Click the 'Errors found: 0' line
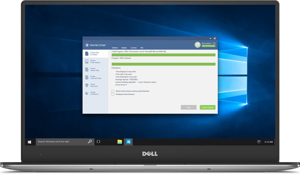Image resolution: width=300 pixels, height=174 pixels. point(121,85)
